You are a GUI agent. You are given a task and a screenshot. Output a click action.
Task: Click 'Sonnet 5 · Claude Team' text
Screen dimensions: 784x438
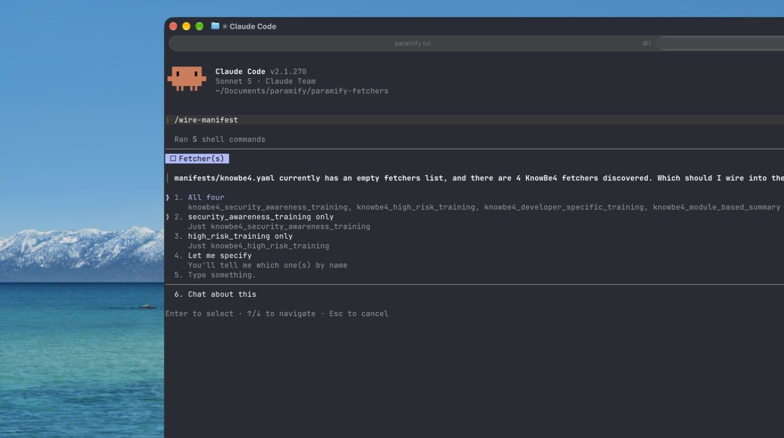click(x=265, y=81)
